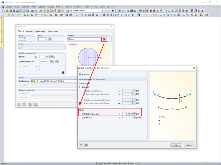Open the Soubor menu

(9, 7)
